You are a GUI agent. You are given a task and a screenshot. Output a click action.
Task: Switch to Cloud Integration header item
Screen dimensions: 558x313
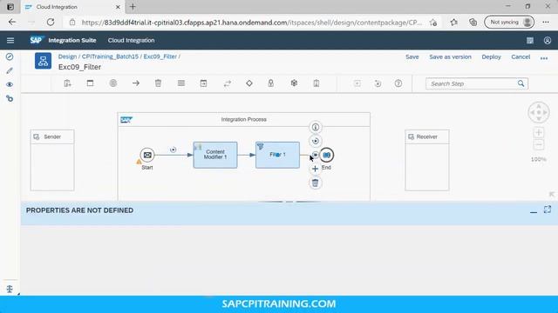pyautogui.click(x=132, y=41)
